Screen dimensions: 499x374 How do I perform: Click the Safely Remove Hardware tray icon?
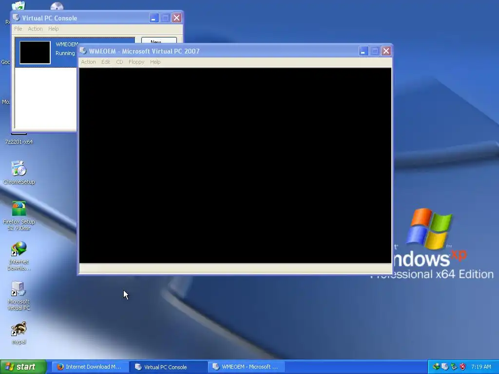(x=454, y=367)
